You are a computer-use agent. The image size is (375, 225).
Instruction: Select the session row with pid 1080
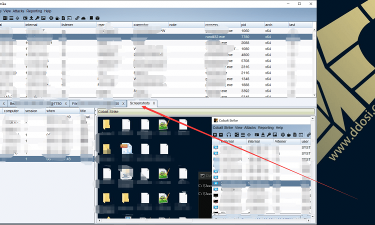(156, 49)
